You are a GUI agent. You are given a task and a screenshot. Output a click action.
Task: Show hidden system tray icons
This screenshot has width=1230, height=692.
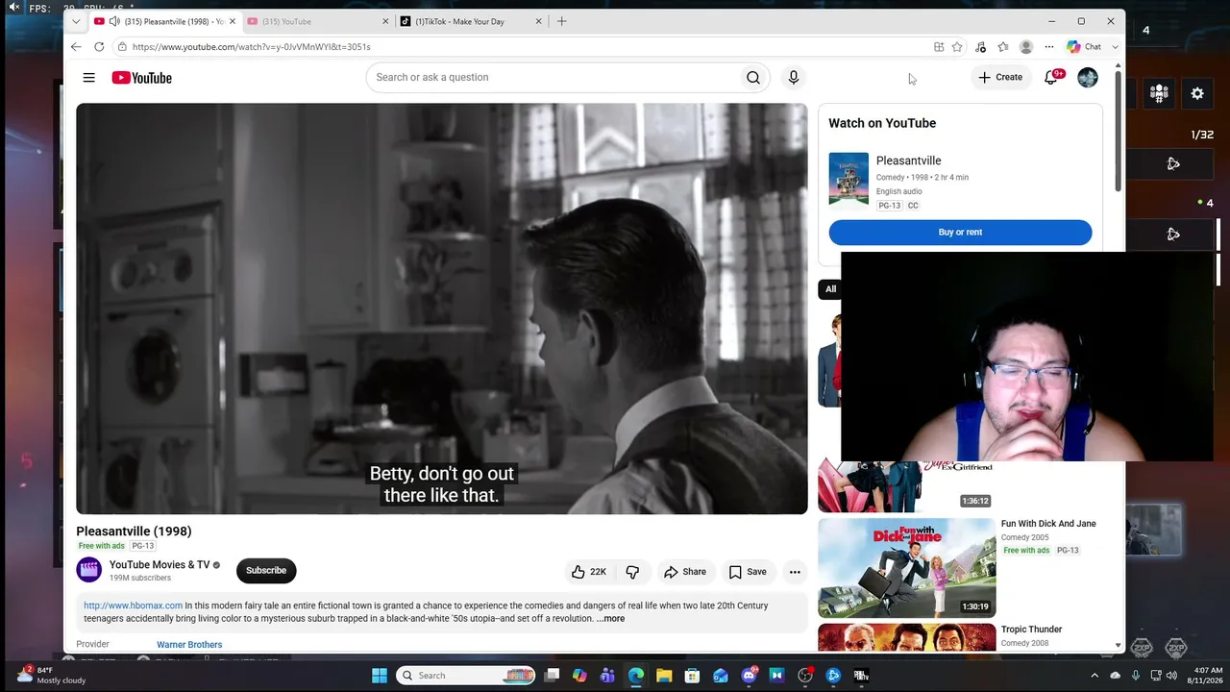point(1095,676)
